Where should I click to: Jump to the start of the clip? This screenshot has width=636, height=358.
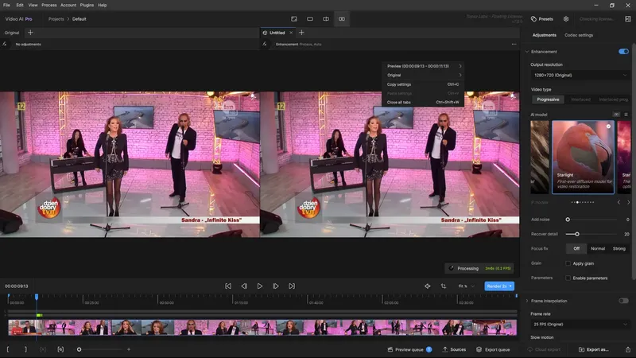coord(228,286)
